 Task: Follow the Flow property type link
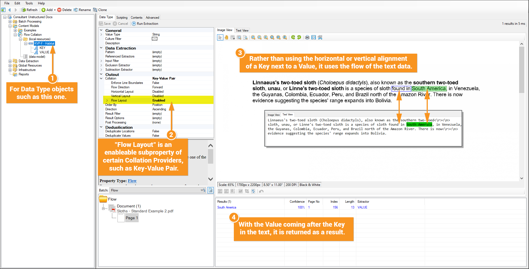132,181
